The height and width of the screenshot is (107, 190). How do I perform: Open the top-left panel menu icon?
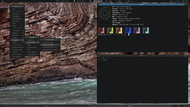[2, 1]
